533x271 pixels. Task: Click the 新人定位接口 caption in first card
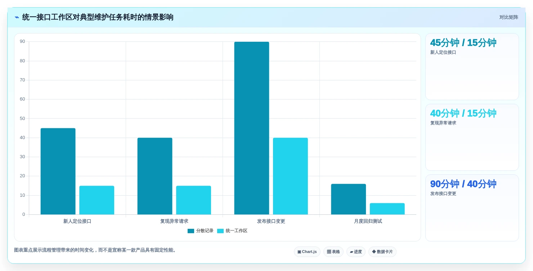click(443, 52)
